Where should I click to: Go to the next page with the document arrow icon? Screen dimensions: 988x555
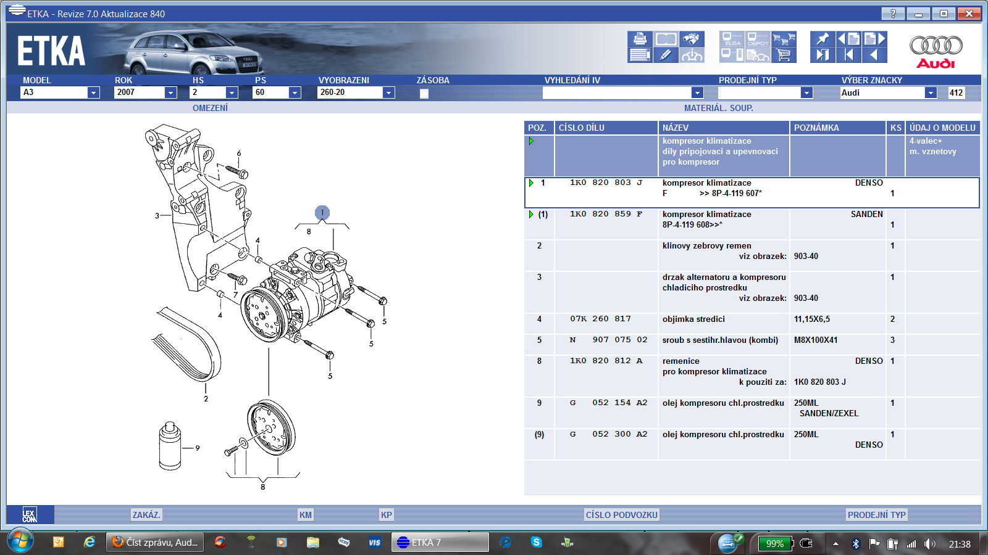coord(874,39)
